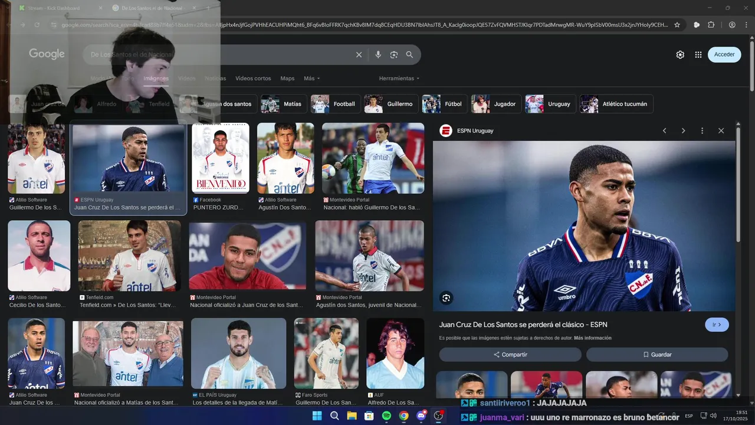Open the Más información copyright link
755x425 pixels.
coord(593,338)
